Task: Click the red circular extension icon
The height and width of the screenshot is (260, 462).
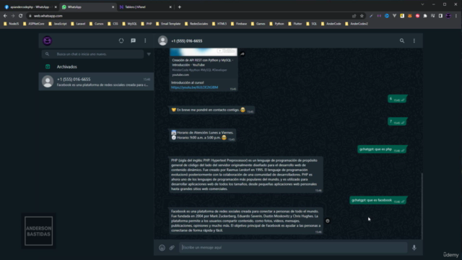Action: click(x=417, y=16)
